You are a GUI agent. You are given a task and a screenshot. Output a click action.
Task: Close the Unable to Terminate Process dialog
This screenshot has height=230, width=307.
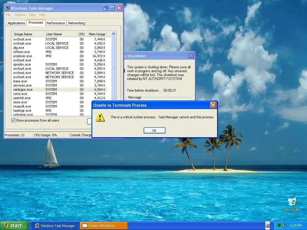(213, 105)
